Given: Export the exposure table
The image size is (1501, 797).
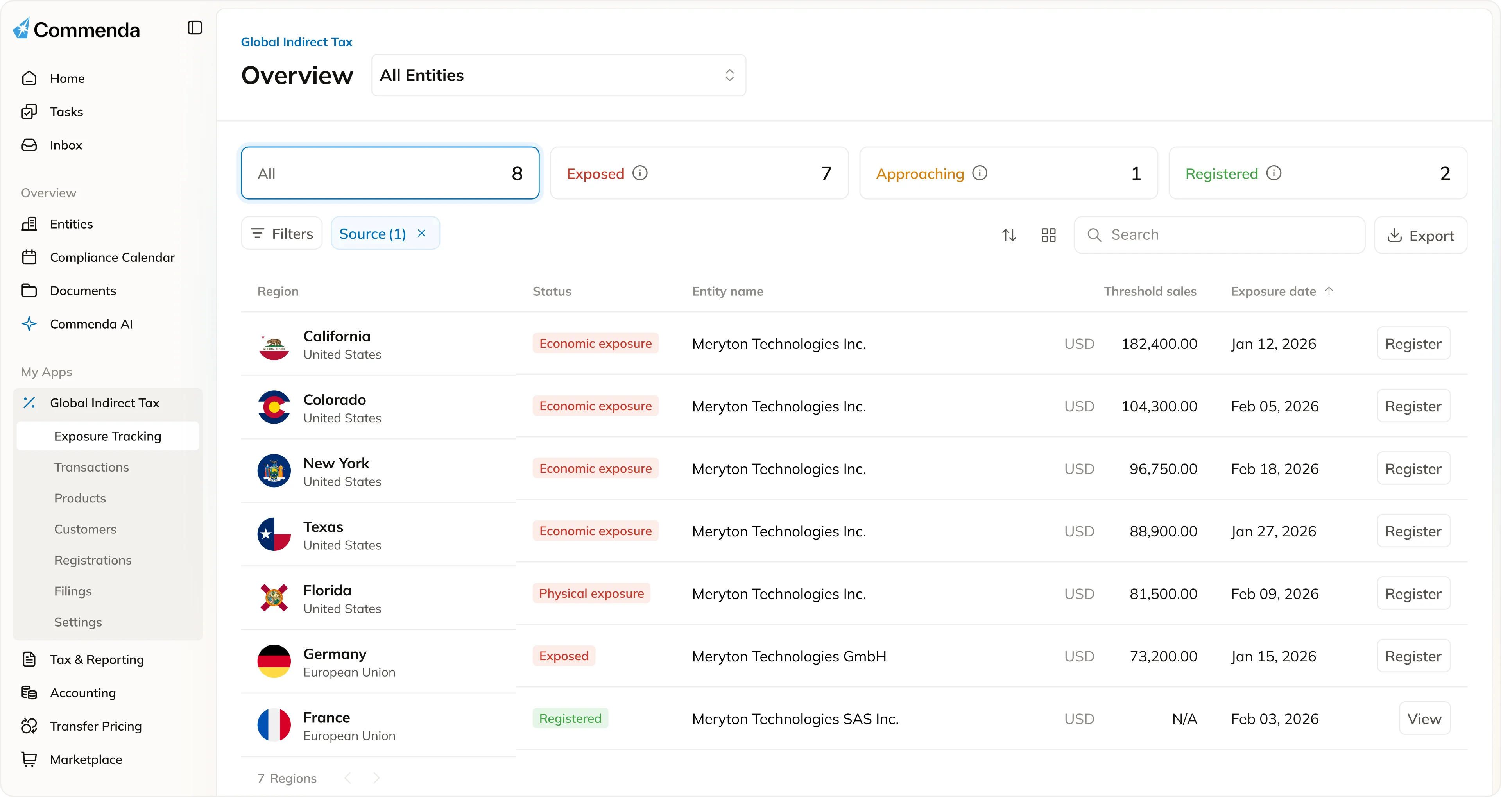Looking at the screenshot, I should click(x=1420, y=235).
